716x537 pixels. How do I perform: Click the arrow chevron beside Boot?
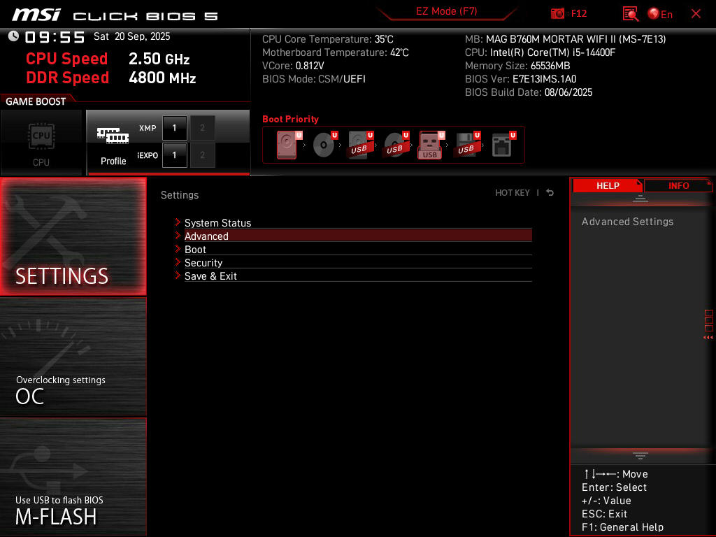click(178, 248)
